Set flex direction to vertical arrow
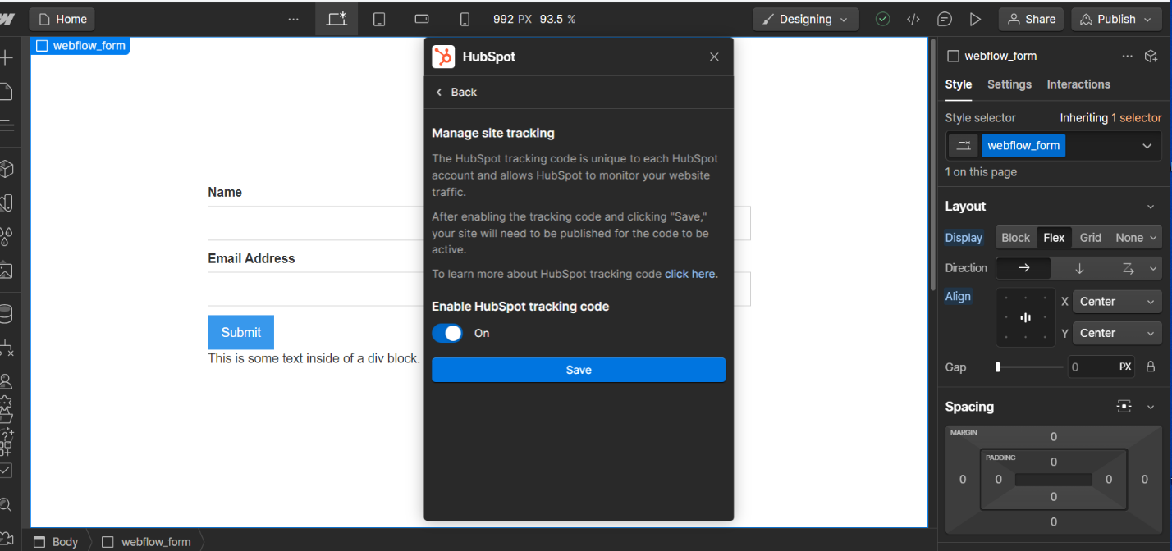The width and height of the screenshot is (1172, 551). click(x=1079, y=268)
